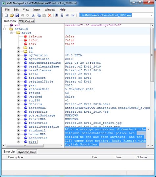Click the Cut scissors icon
Viewport: 156px width, 177px height.
tap(33, 15)
